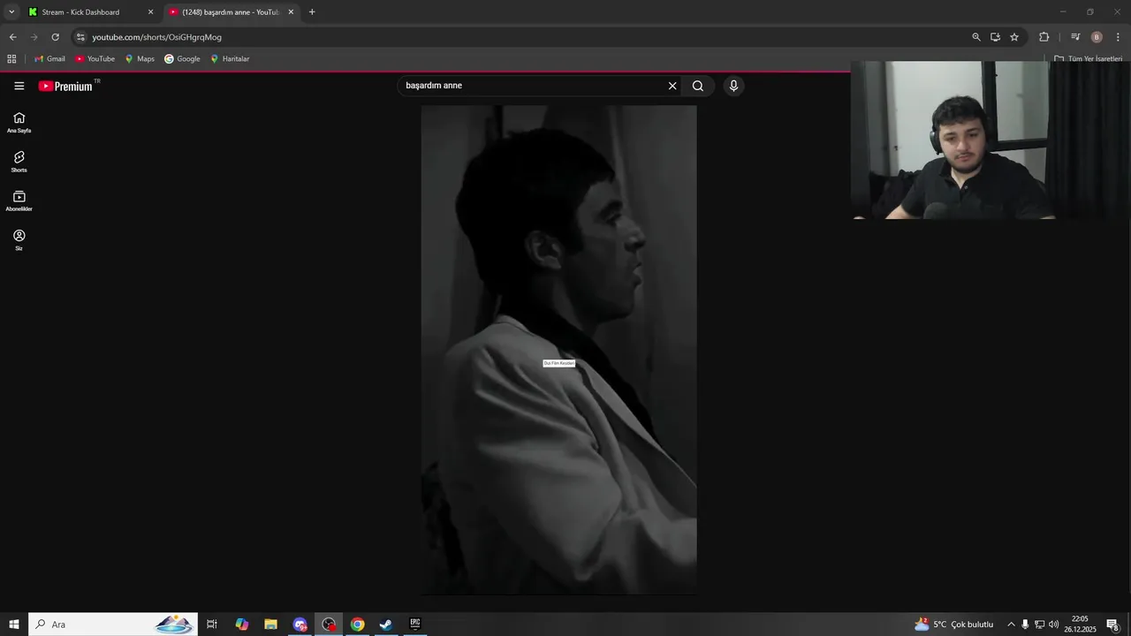This screenshot has height=636, width=1131.
Task: Click the search magnifier button
Action: [698, 86]
